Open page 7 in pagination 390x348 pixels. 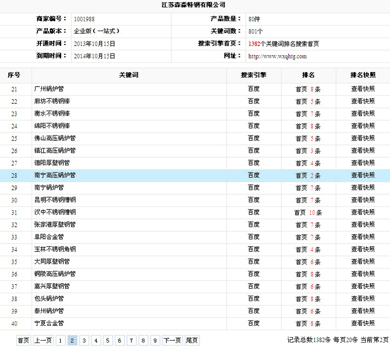pos(131,340)
